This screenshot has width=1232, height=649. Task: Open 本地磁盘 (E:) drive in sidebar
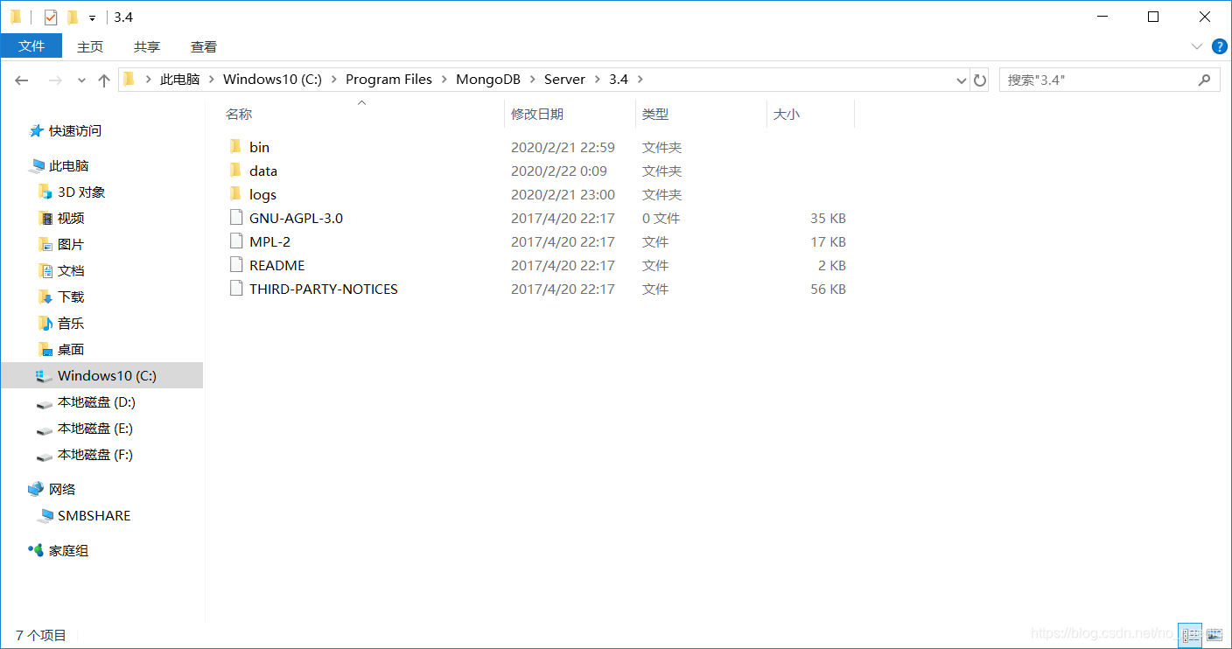pos(95,429)
